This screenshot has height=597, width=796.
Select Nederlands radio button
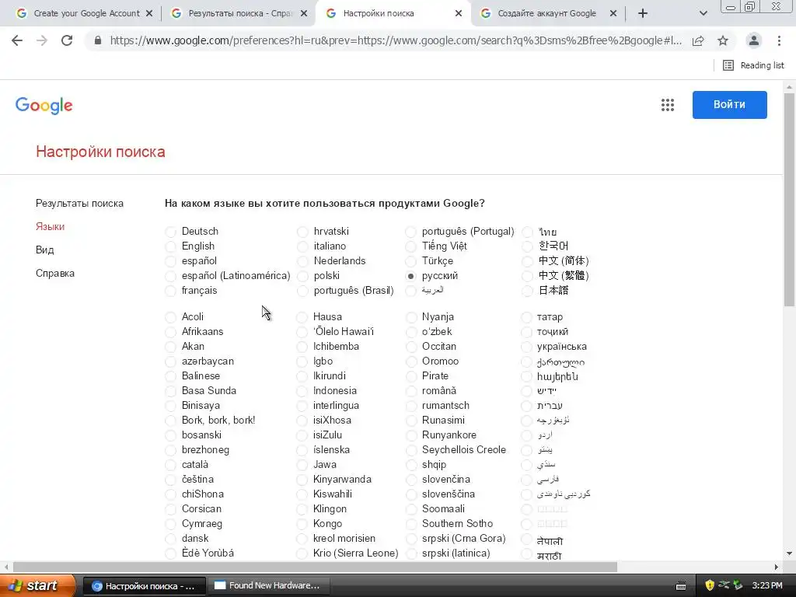302,261
